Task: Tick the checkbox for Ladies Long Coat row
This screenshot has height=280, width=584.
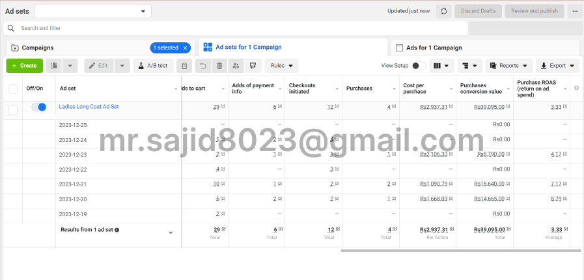Action: 13,110
